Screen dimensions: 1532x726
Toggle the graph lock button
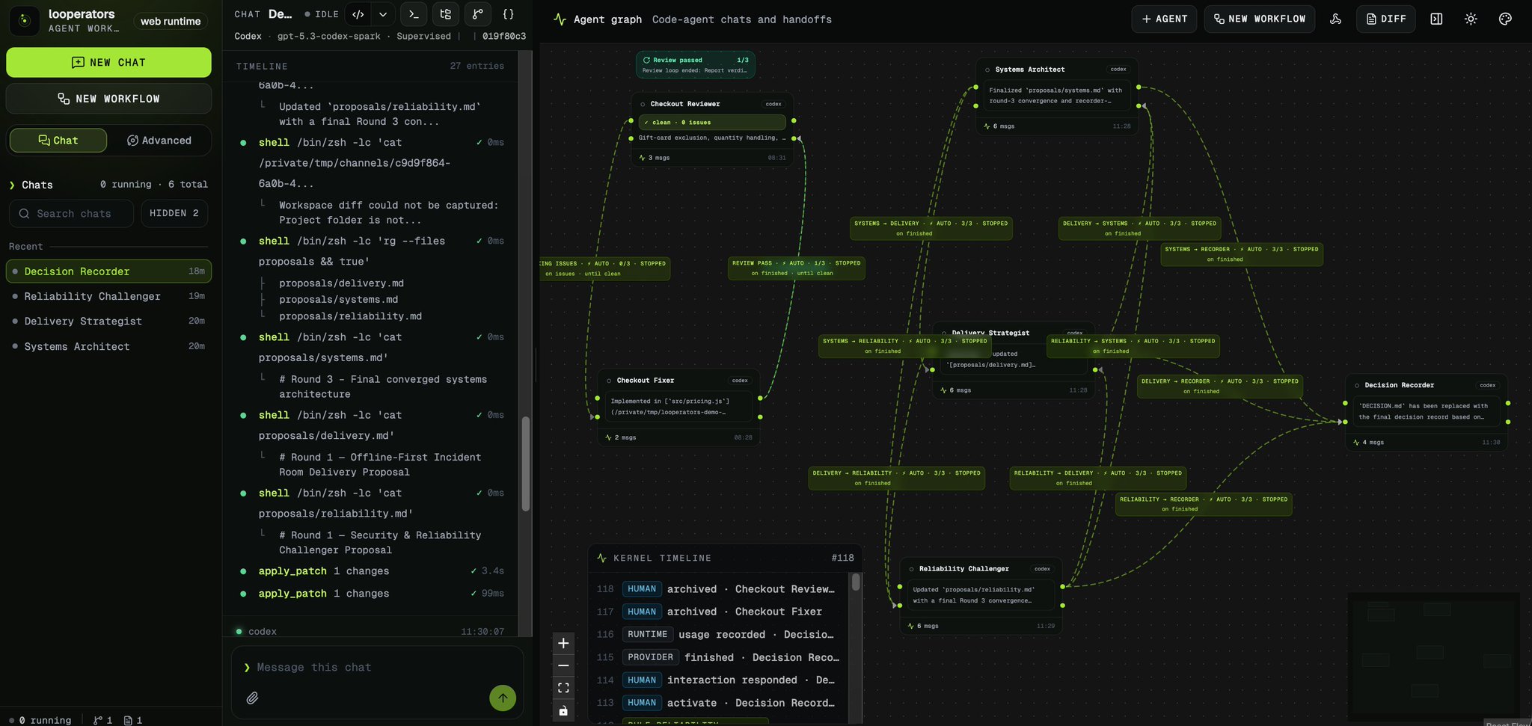click(x=563, y=710)
